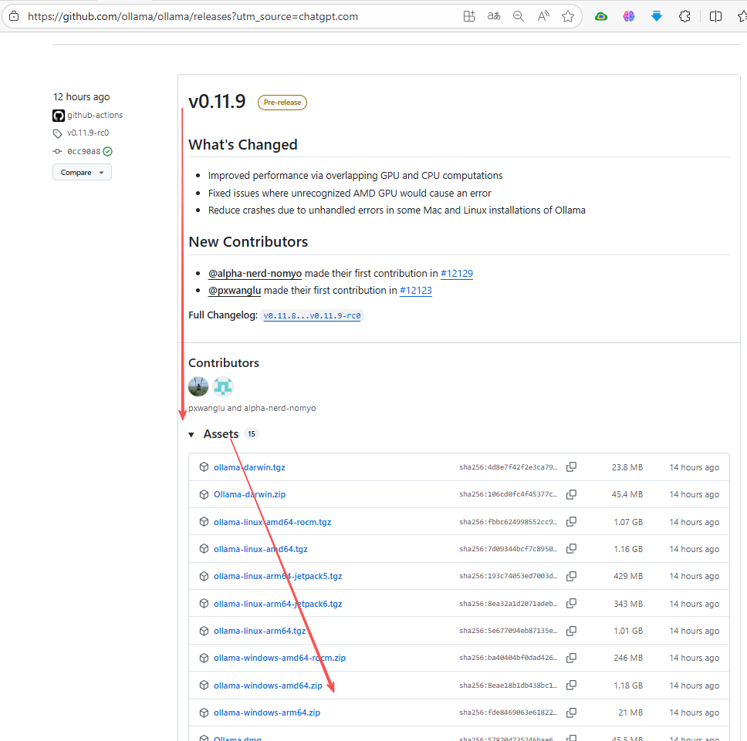Copy sha256 of Ollama-darwin.zip

click(571, 494)
